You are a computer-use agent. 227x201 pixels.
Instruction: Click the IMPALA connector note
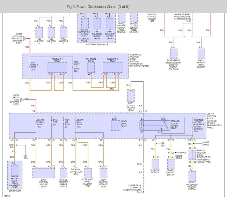click(x=183, y=152)
